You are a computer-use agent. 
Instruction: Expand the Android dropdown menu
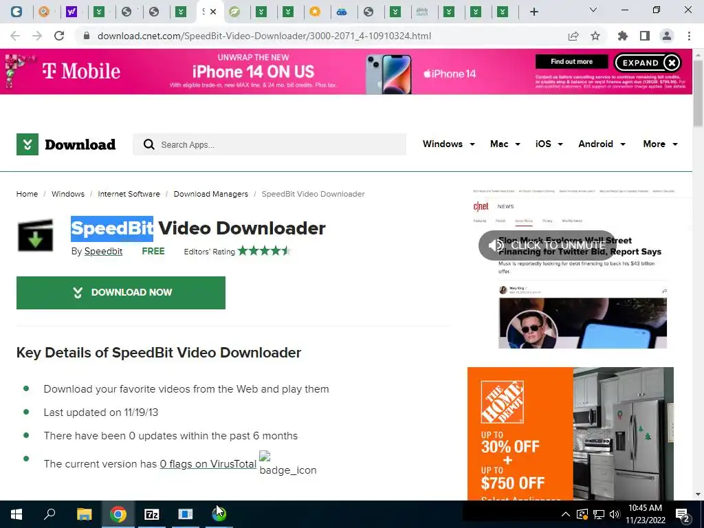[602, 144]
